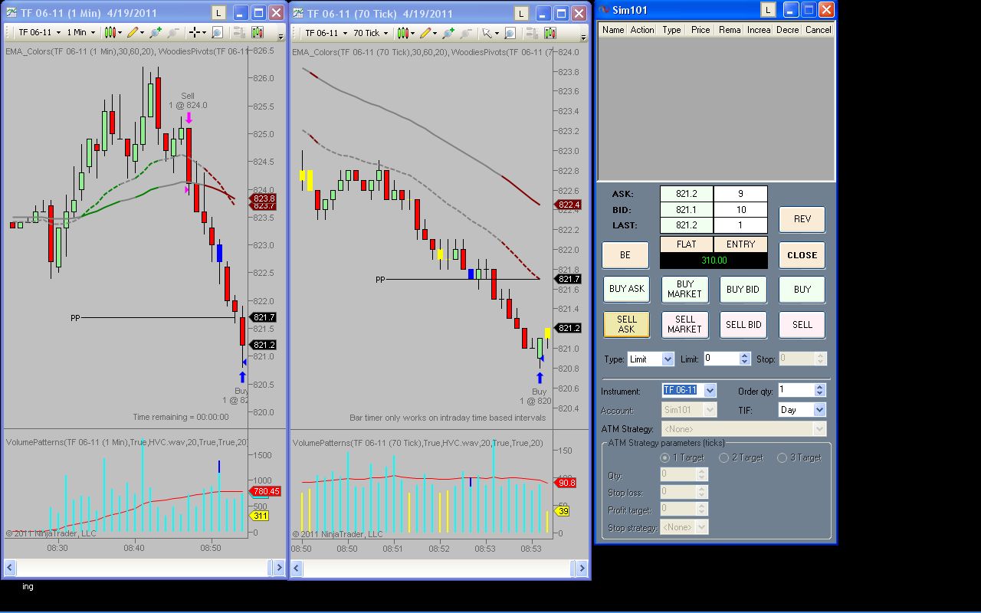Click into the Order qty field

(796, 390)
